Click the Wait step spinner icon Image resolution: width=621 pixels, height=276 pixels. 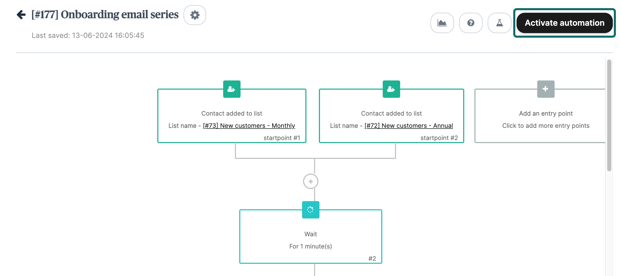pos(310,210)
